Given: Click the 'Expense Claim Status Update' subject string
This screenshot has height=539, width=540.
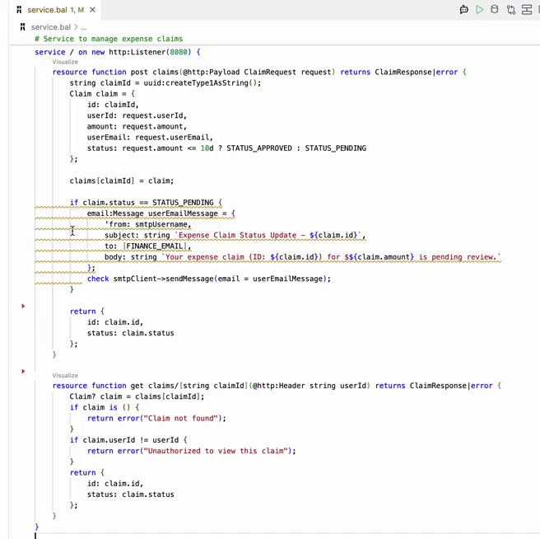Looking at the screenshot, I should 237,235.
